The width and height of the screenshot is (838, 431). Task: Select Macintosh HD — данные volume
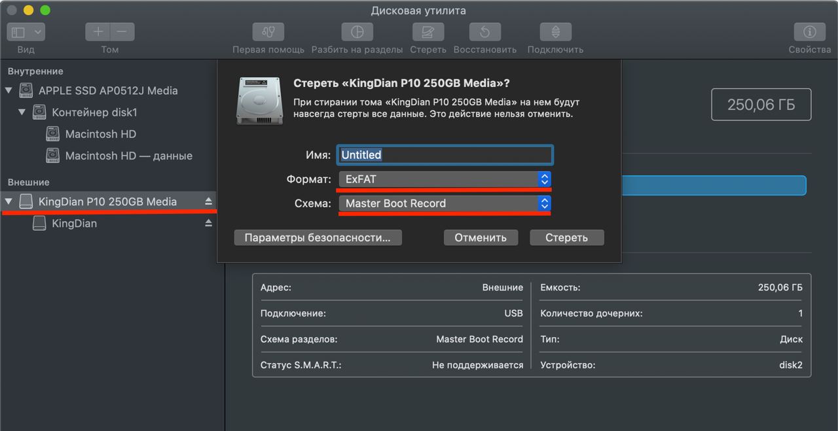point(129,156)
